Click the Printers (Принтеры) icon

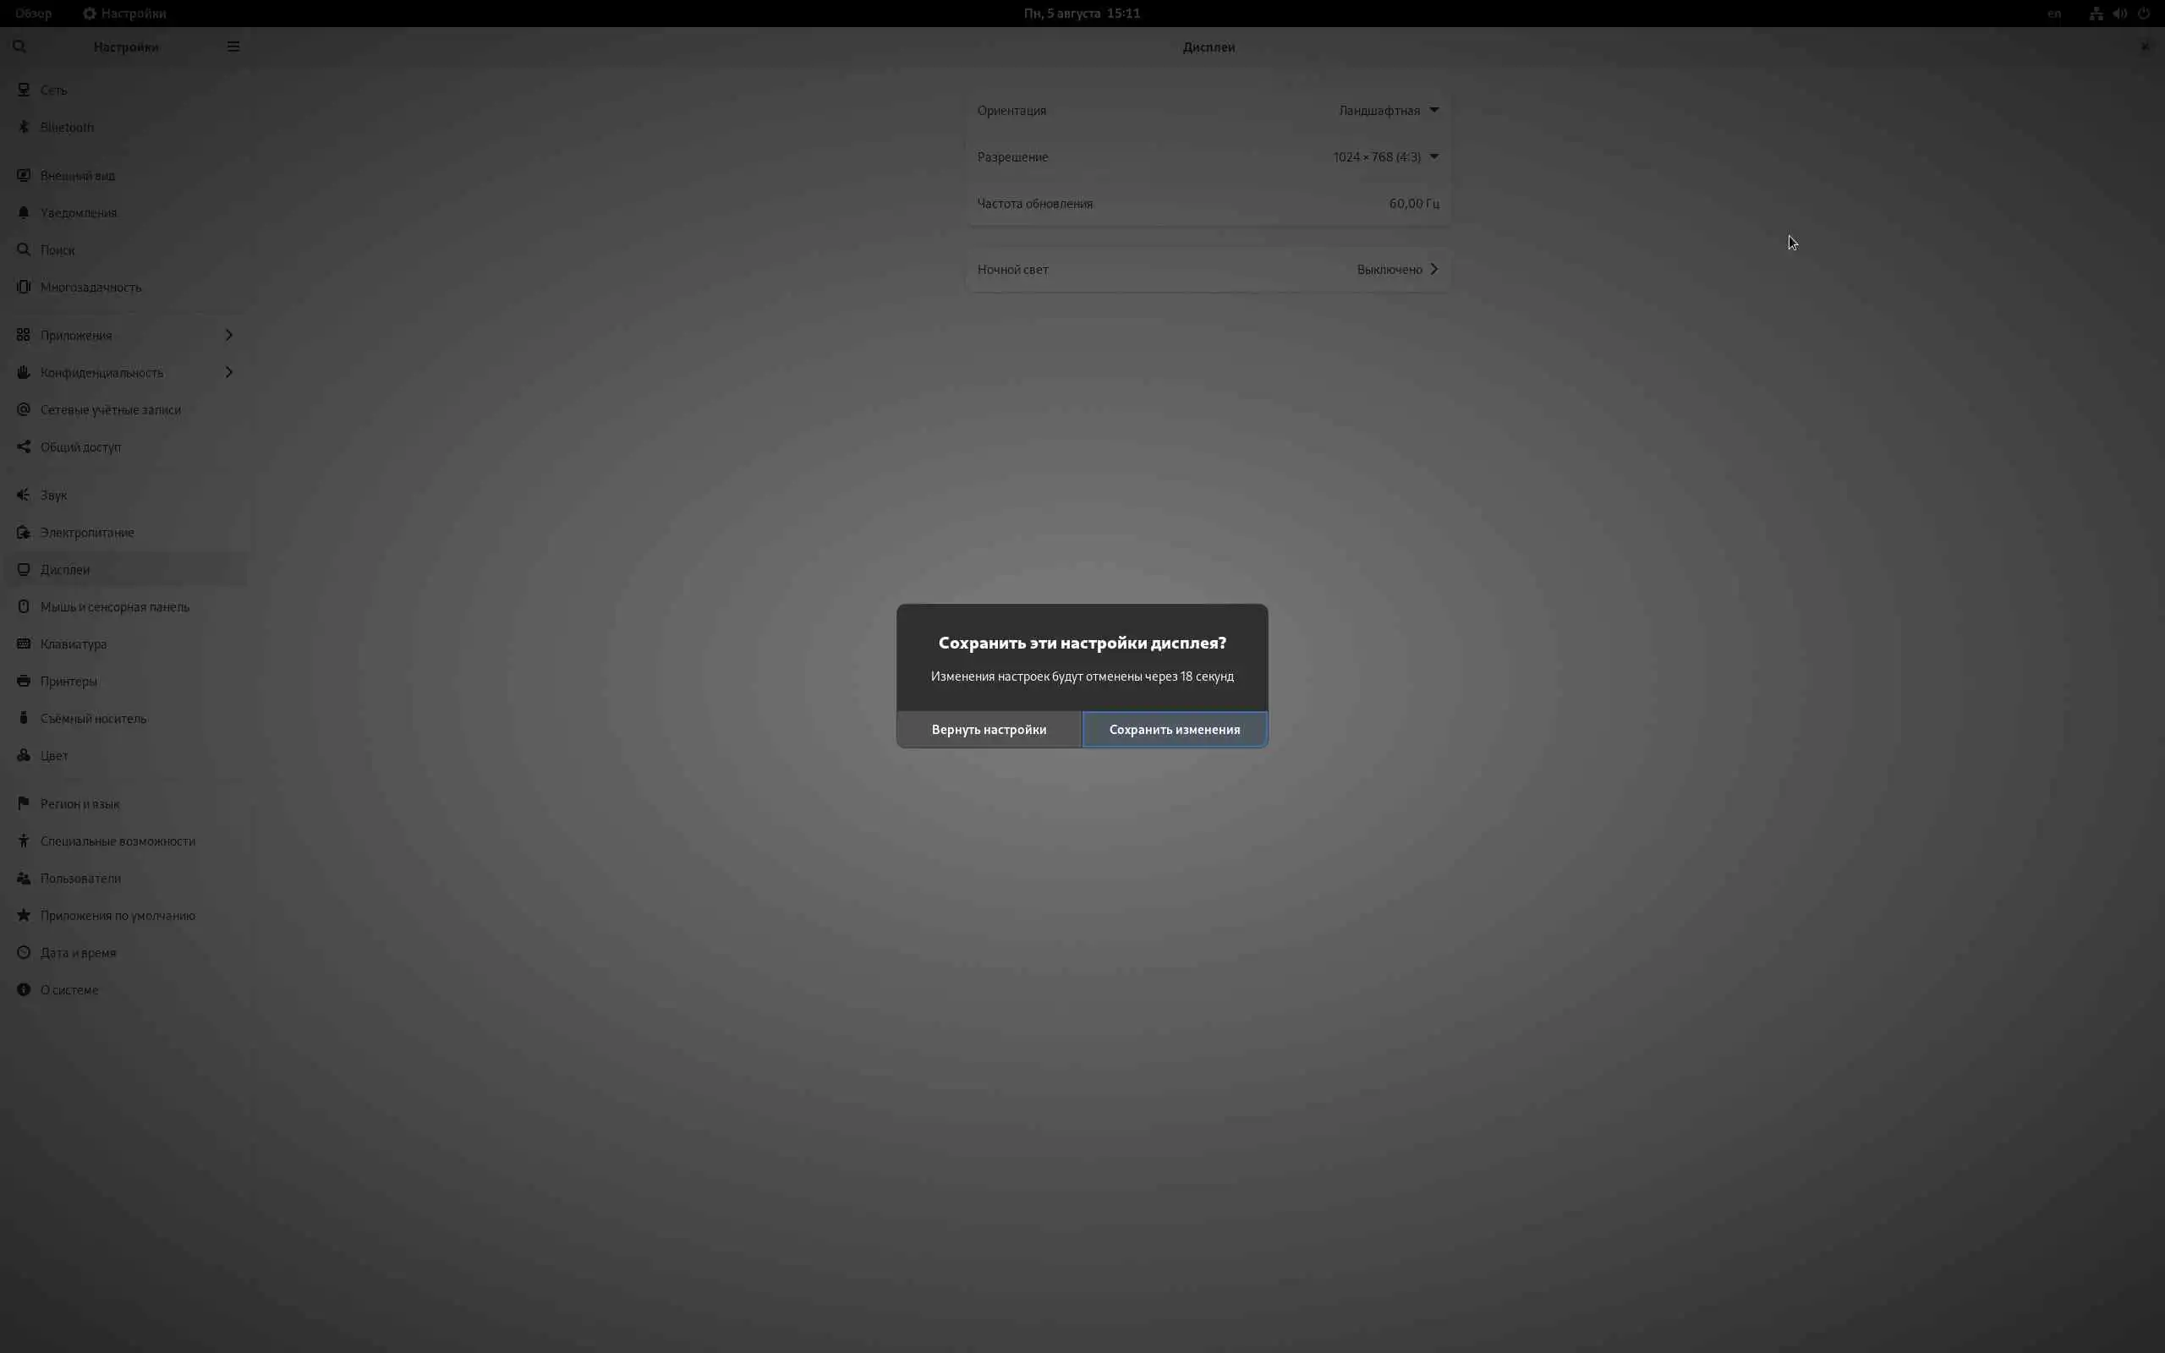[x=25, y=681]
